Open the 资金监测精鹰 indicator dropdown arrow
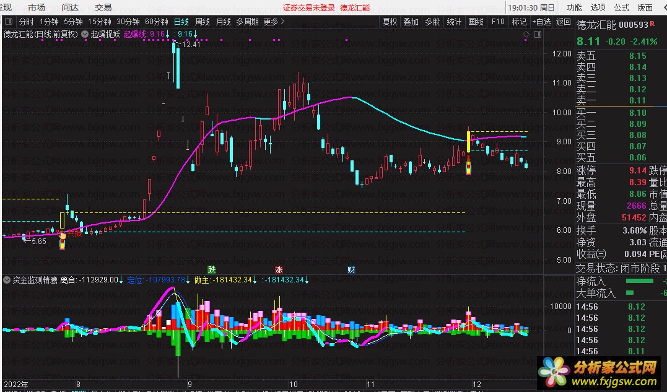667x392 pixels. click(7, 280)
